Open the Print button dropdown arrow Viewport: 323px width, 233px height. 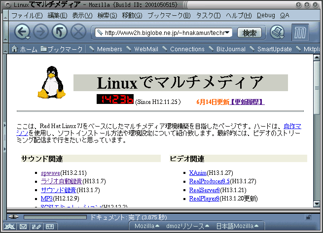tap(282, 37)
